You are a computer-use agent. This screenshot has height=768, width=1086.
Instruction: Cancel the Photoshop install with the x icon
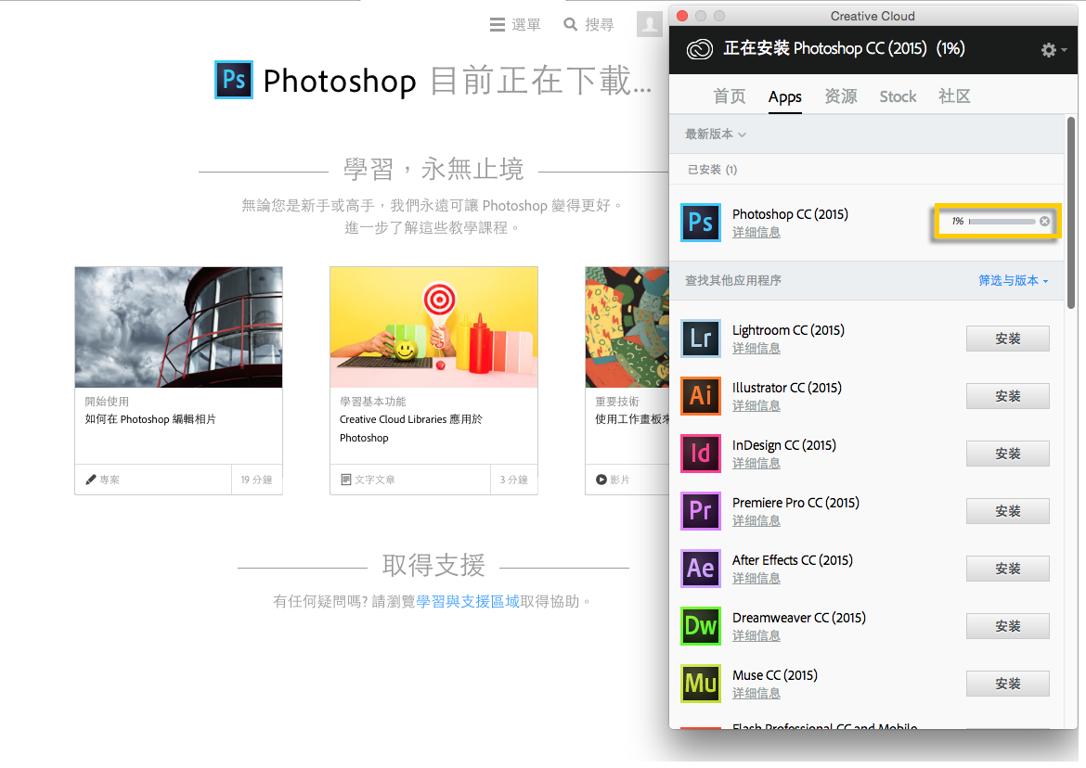[1044, 222]
